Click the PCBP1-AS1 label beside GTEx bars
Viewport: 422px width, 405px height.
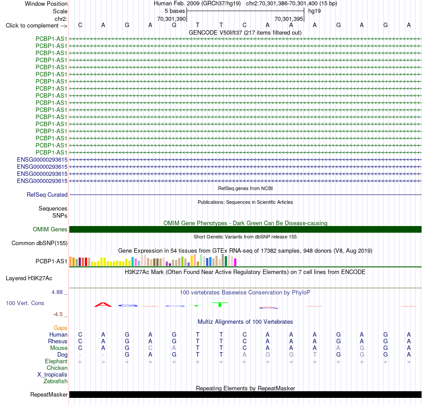[52, 261]
